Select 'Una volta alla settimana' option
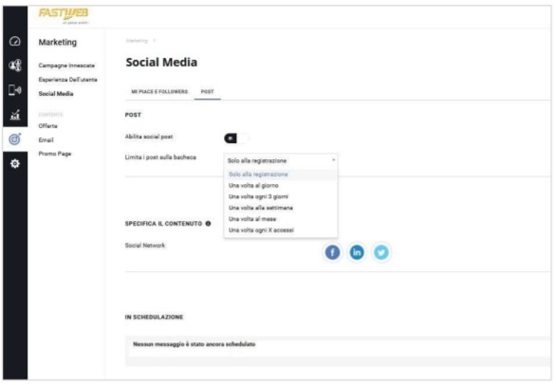Viewport: 556px width, 385px height. click(x=261, y=208)
